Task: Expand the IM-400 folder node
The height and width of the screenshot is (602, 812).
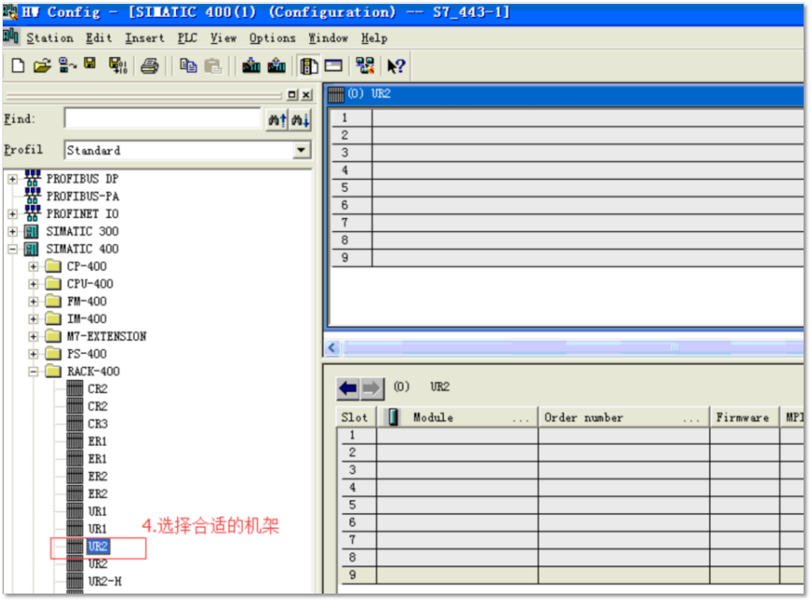Action: click(x=33, y=319)
